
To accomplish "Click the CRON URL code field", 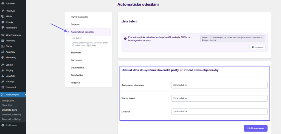I will point(233,39).
